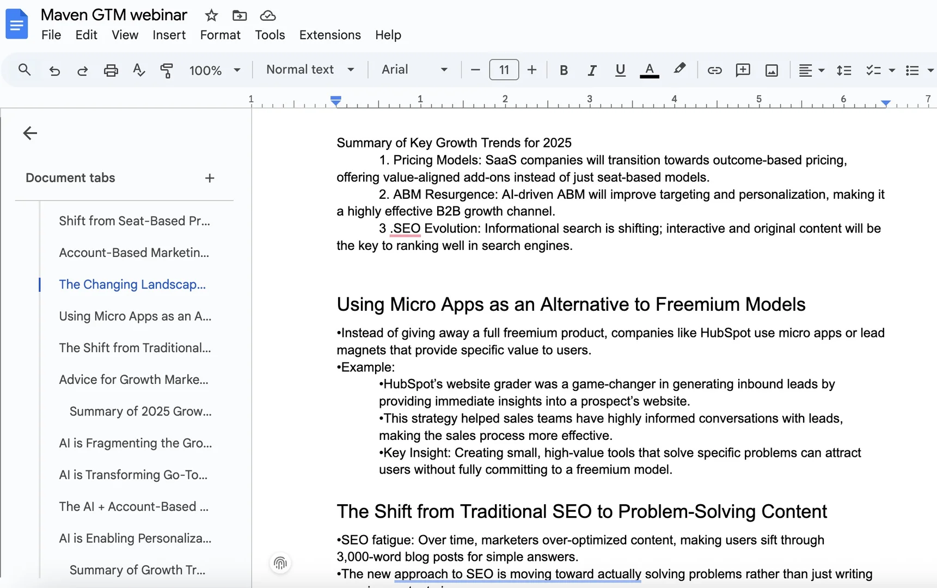Image resolution: width=937 pixels, height=588 pixels.
Task: Jump to Shift from Seat-Based Pr... heading
Action: click(x=134, y=221)
